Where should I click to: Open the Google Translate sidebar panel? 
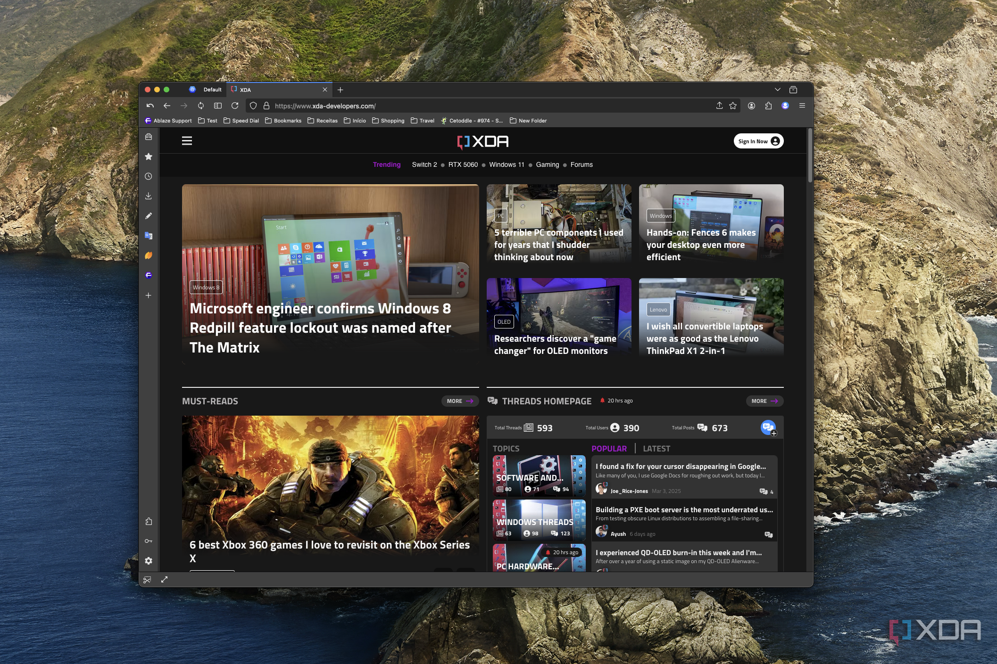149,236
